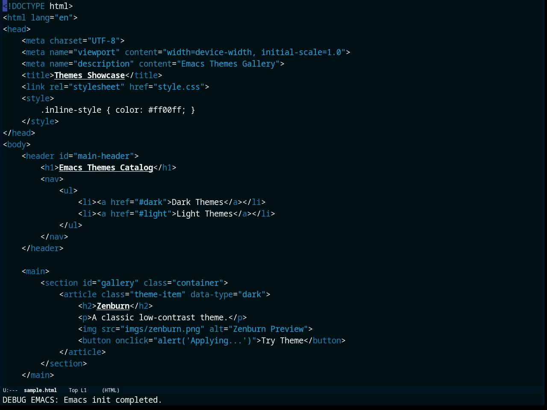
Task: Click the '"imgs/zenburn.png"' src value
Action: point(162,329)
